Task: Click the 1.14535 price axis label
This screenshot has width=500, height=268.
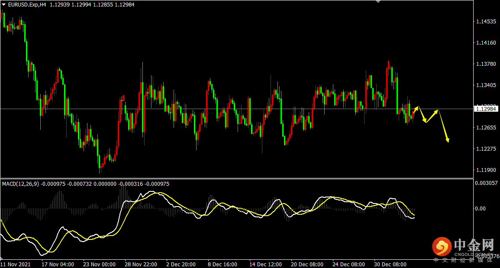Action: (x=486, y=22)
